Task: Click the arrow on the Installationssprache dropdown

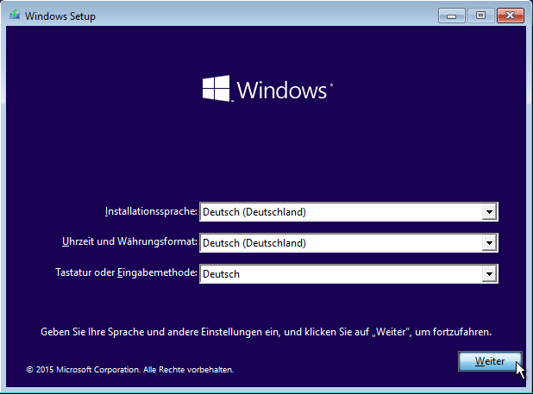Action: click(x=489, y=212)
